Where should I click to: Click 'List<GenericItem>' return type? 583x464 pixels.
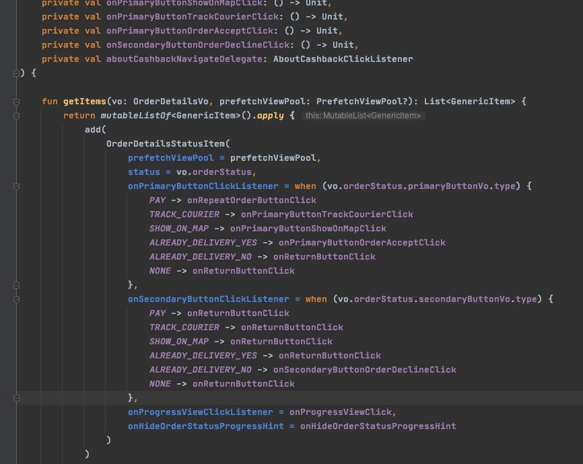click(x=470, y=102)
